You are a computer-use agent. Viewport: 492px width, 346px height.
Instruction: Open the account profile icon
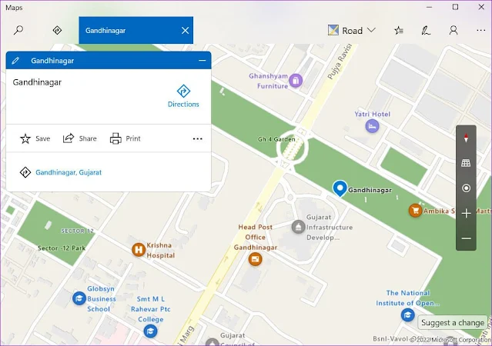point(453,31)
